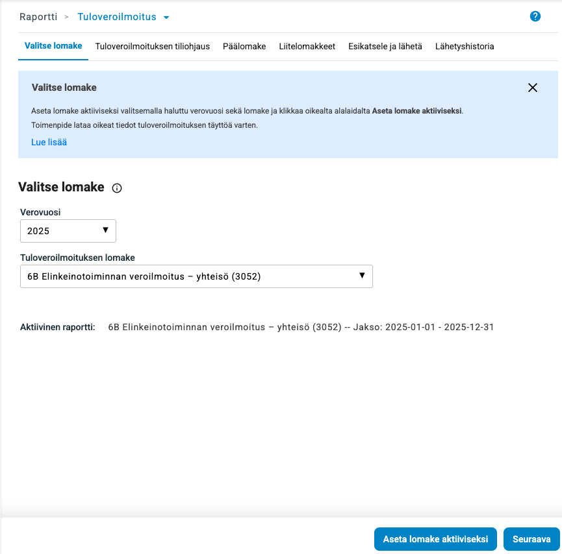The width and height of the screenshot is (562, 554).
Task: Open the Verovuosi year selector
Action: click(68, 230)
